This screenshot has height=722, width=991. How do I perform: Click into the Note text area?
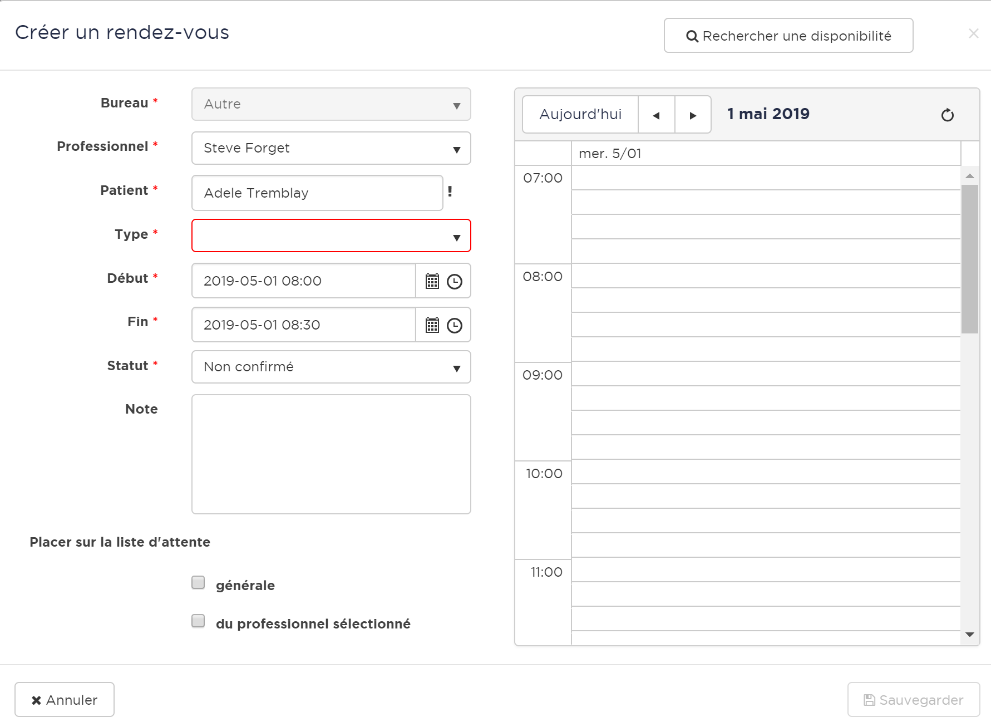331,454
